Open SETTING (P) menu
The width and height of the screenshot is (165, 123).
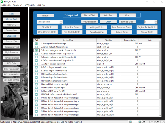click(x=29, y=5)
